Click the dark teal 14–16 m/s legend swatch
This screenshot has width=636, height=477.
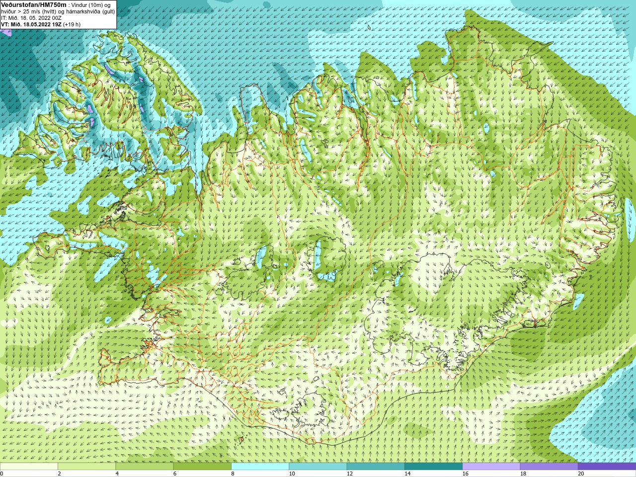point(433,467)
